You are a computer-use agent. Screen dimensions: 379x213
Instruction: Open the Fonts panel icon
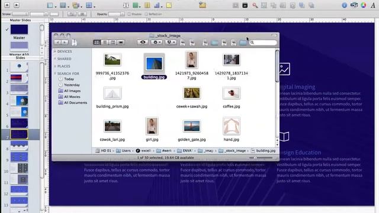coord(373,5)
